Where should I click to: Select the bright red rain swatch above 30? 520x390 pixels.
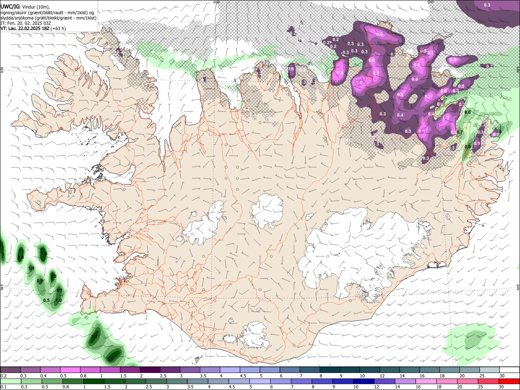tap(509, 381)
